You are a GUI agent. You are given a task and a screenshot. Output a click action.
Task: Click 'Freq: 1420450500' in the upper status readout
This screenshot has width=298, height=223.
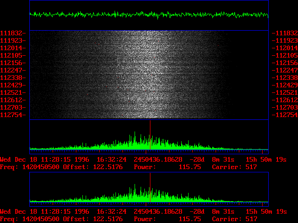tap(30, 167)
